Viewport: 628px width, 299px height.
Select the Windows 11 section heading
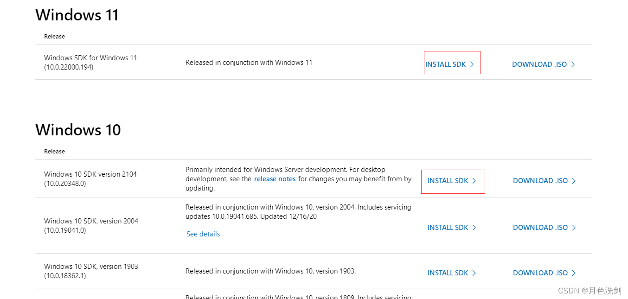click(77, 15)
